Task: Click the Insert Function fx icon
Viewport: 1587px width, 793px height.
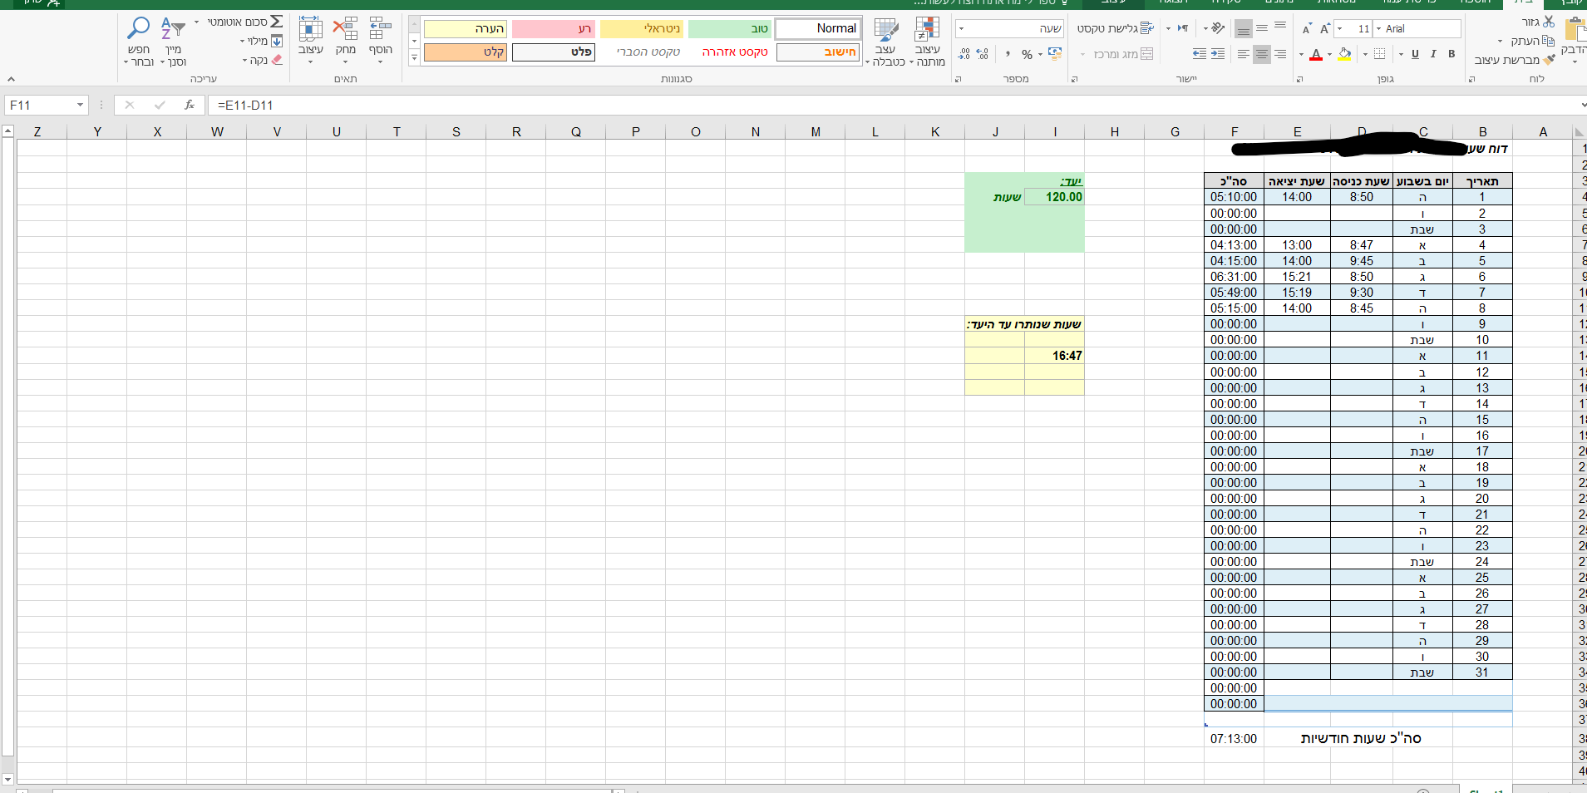Action: (190, 105)
